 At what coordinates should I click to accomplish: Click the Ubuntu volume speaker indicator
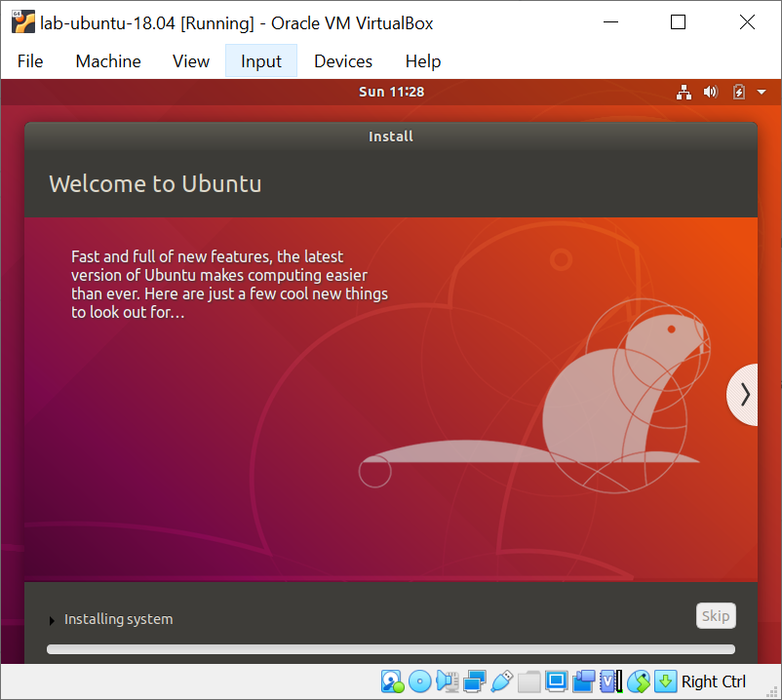point(711,92)
